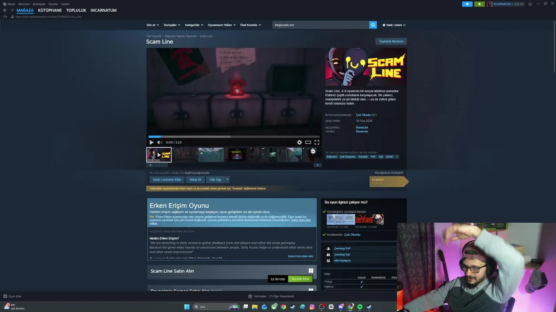The width and height of the screenshot is (556, 312).
Task: Launch Xbox app from the taskbar
Action: coord(274,307)
